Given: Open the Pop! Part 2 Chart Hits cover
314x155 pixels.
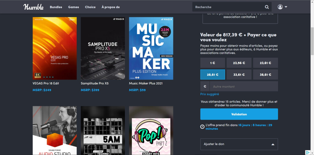Looking at the screenshot, I should [151, 130].
